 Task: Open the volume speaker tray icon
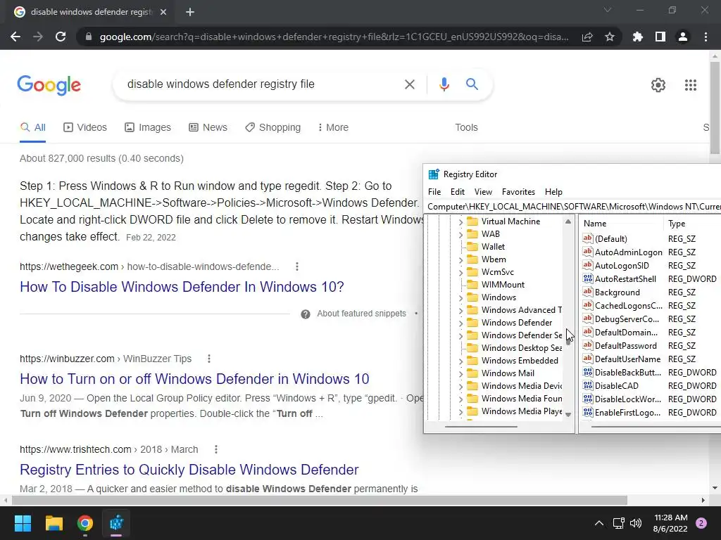tap(636, 523)
